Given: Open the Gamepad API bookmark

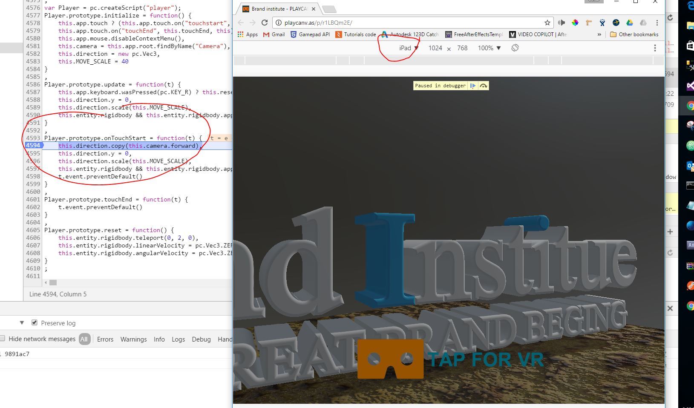Looking at the screenshot, I should (x=310, y=34).
